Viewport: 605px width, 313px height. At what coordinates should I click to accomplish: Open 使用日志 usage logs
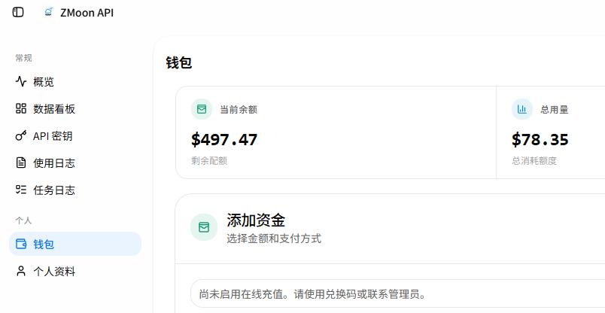click(75, 163)
